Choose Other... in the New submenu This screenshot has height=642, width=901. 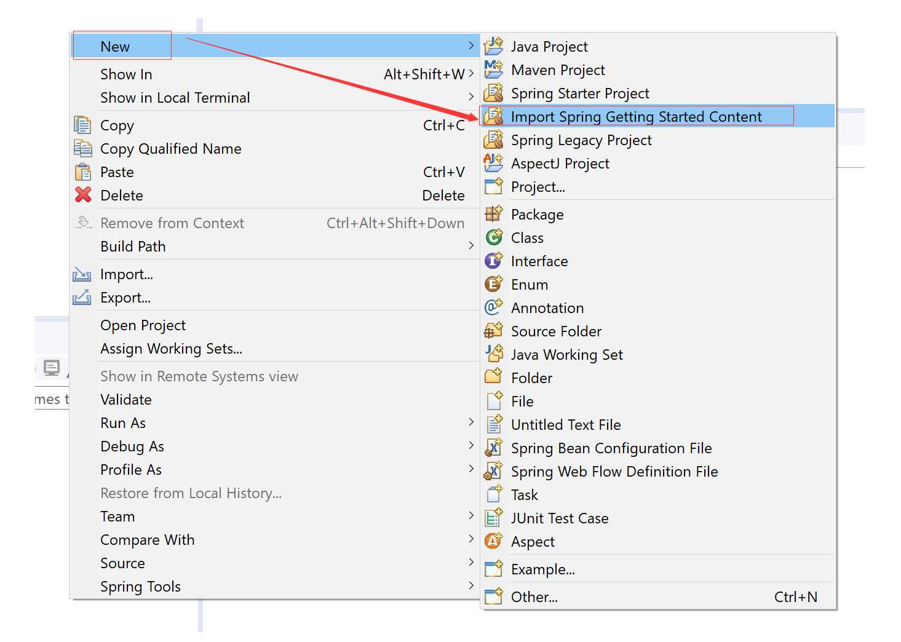click(657, 596)
